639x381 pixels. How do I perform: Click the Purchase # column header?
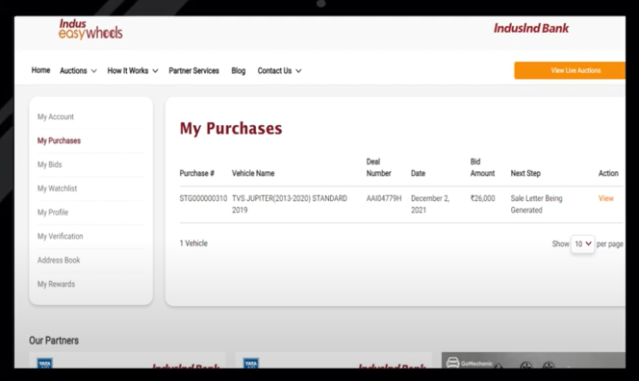pos(197,173)
